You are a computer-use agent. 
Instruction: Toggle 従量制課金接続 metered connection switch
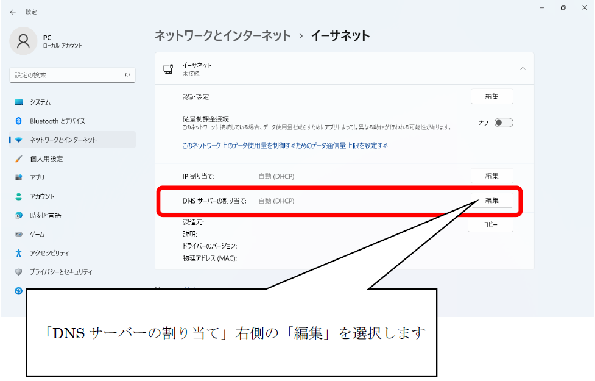(503, 123)
